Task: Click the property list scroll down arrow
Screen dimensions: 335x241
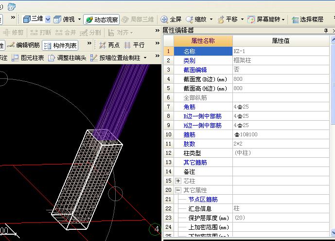Action: [x=333, y=232]
